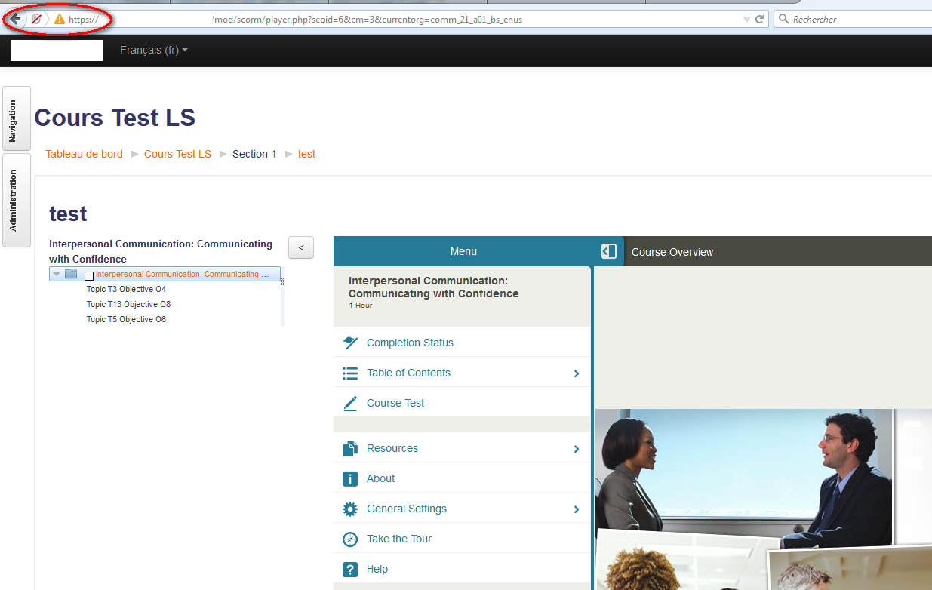Viewport: 932px width, 590px height.
Task: Collapse the SCORM table of contents with the < button
Action: [x=301, y=247]
